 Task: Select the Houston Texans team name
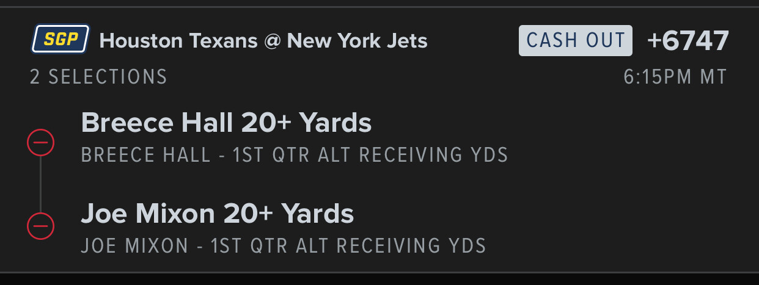[178, 41]
